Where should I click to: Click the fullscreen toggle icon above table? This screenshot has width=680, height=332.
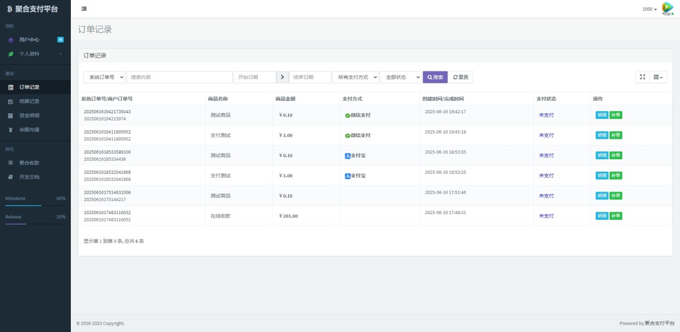coord(642,77)
